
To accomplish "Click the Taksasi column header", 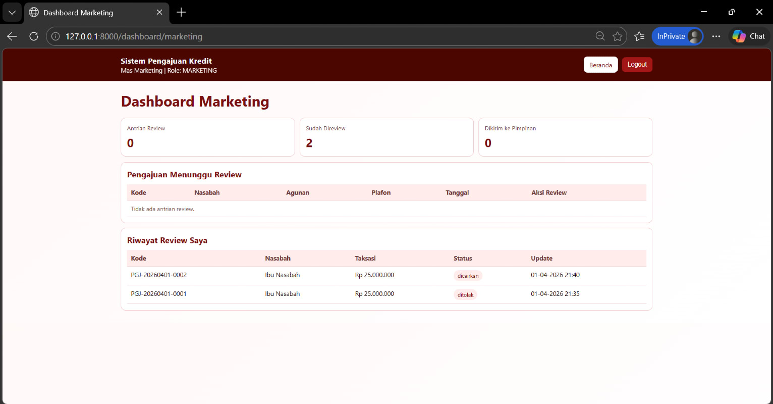I will 365,258.
